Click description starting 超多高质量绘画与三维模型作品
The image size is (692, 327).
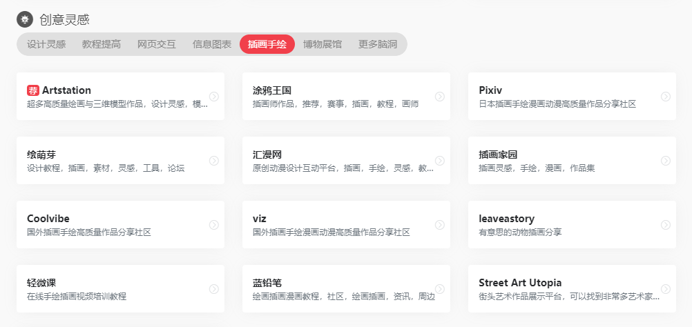tap(117, 104)
